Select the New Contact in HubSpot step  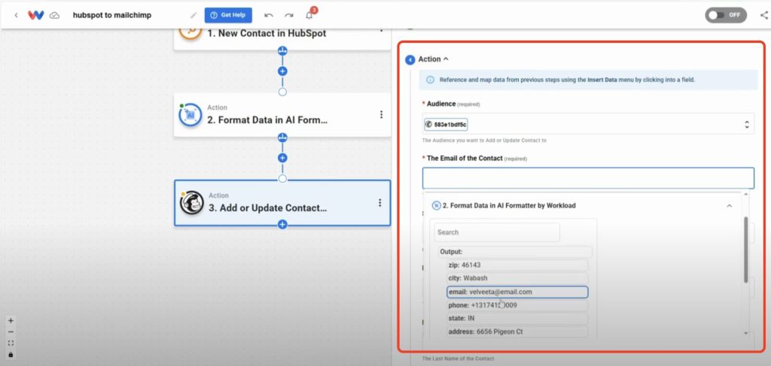coord(282,38)
